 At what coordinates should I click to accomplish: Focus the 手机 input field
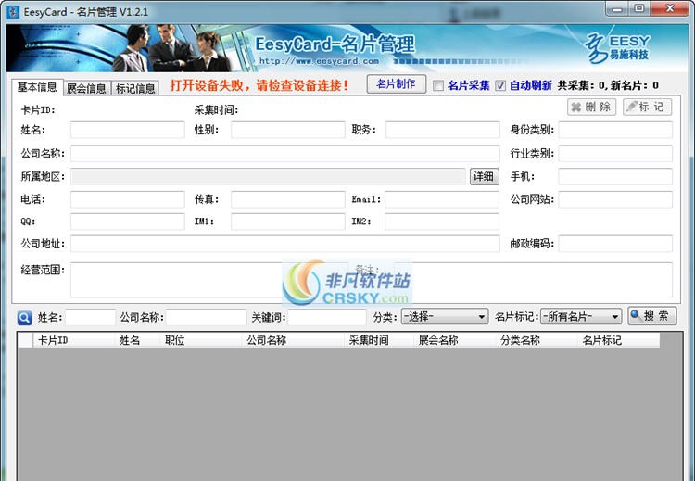615,176
